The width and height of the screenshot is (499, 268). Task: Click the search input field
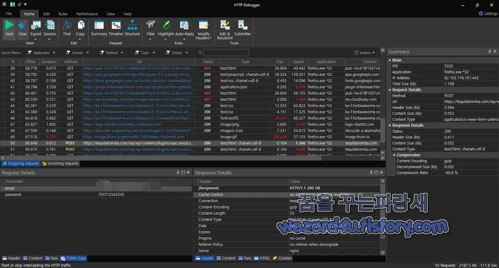[226, 52]
